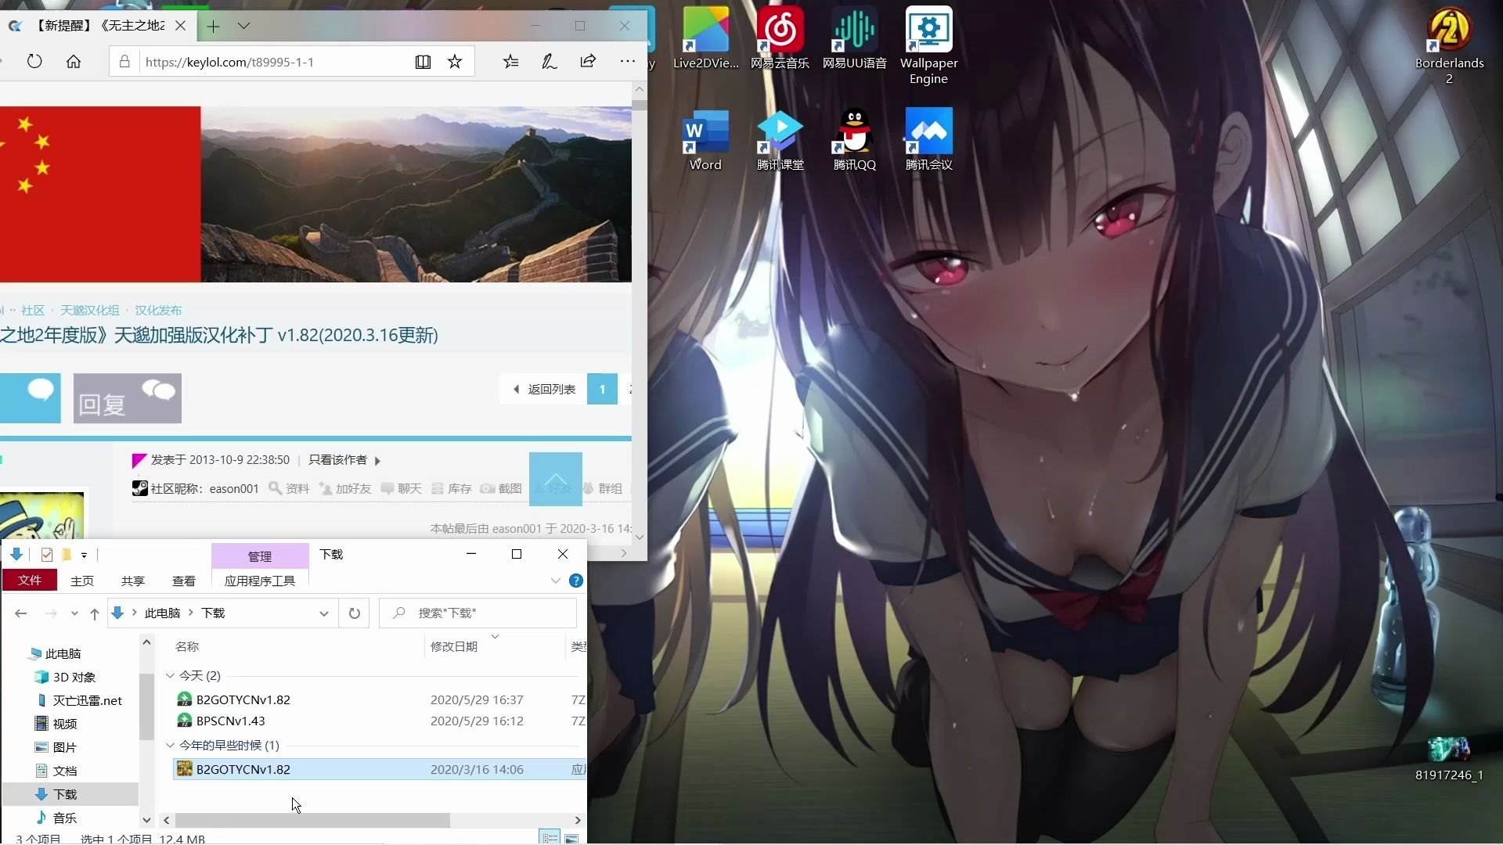Open the 应用程序工具 ribbon tab
Viewport: 1503px width, 845px height.
260,581
